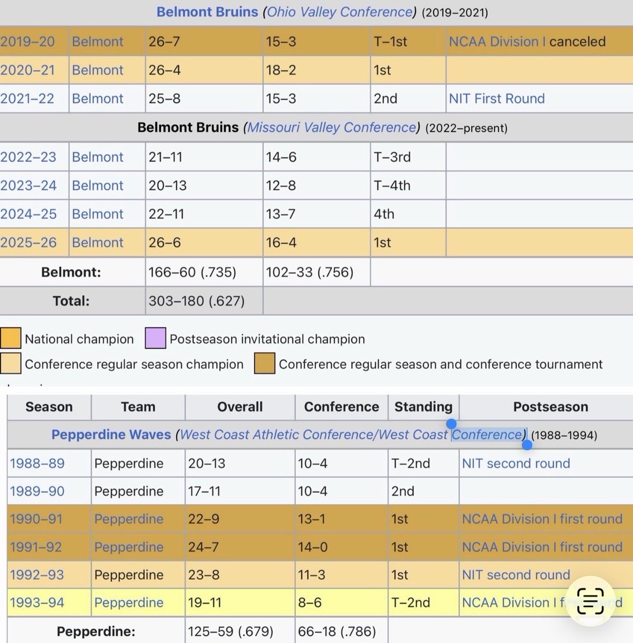Click the Conference column header
The height and width of the screenshot is (643, 633).
341,407
